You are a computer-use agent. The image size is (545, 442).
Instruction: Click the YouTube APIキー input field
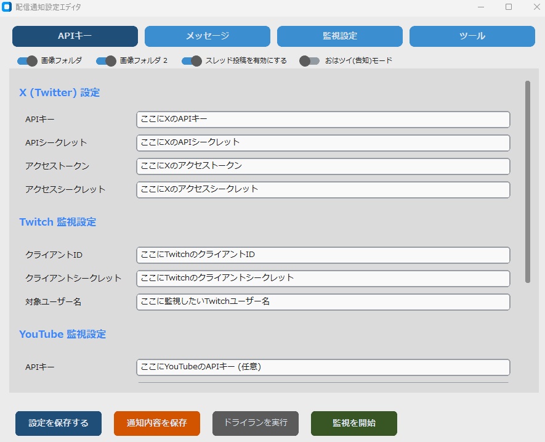click(323, 367)
